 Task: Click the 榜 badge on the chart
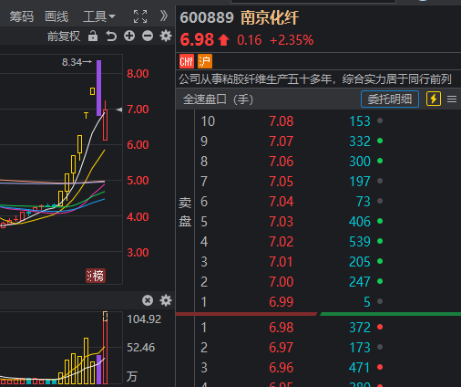pyautogui.click(x=96, y=276)
